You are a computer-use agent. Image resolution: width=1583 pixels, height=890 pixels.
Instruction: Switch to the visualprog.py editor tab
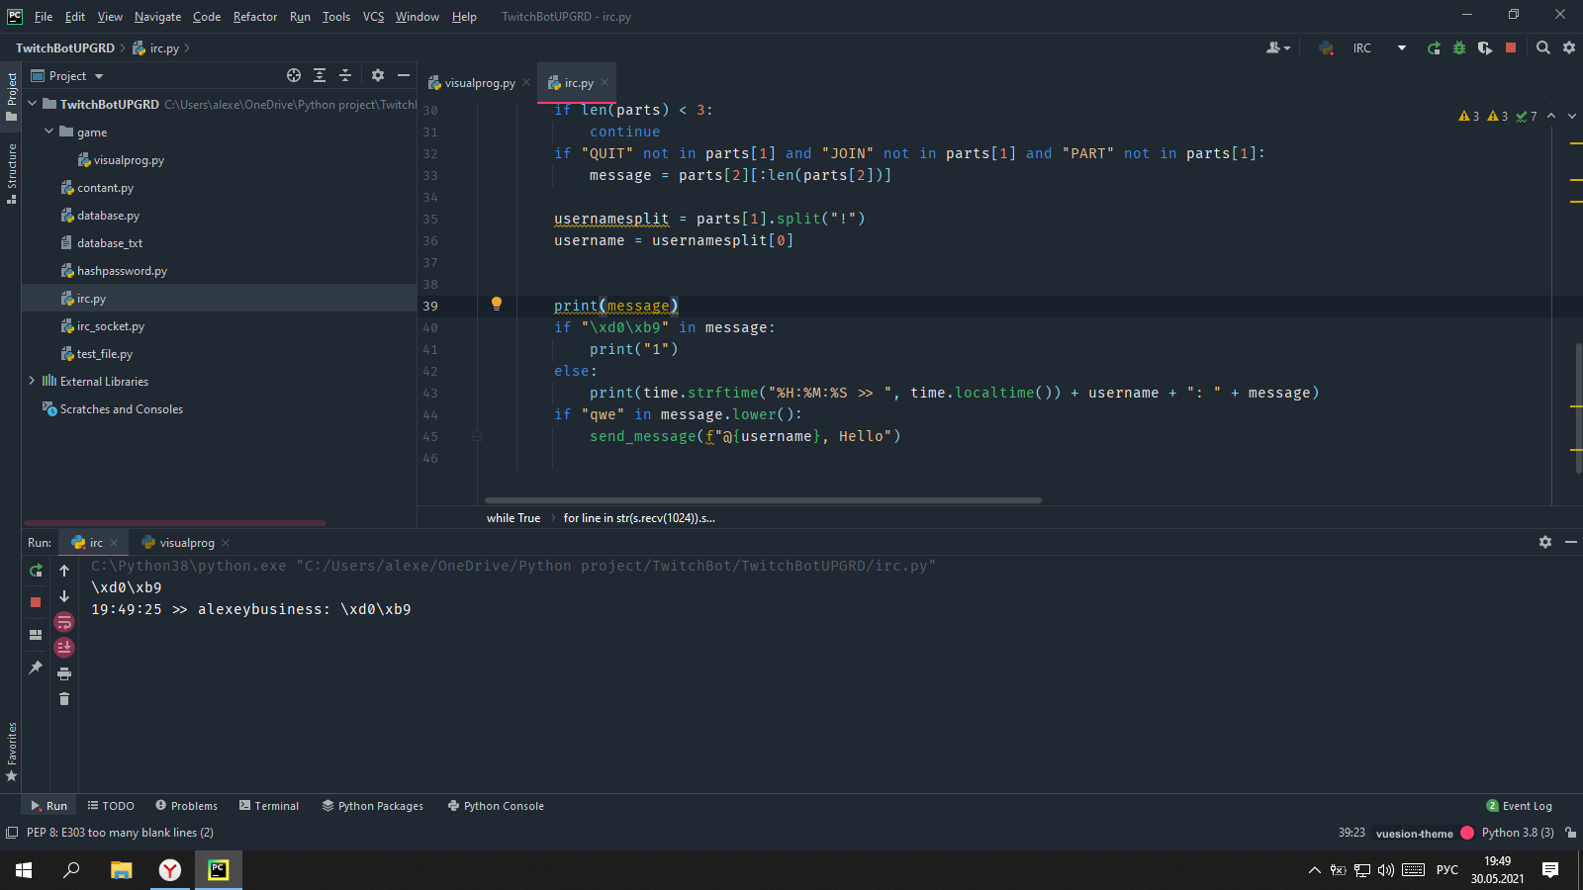pyautogui.click(x=479, y=83)
